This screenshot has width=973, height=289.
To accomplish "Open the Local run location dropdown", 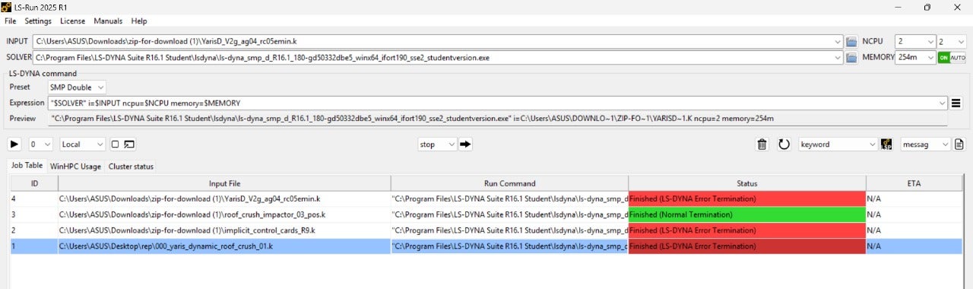I will 83,144.
